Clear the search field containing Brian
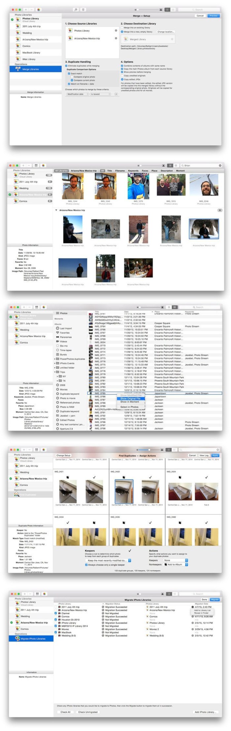This screenshot has height=731, width=231. pos(220,165)
